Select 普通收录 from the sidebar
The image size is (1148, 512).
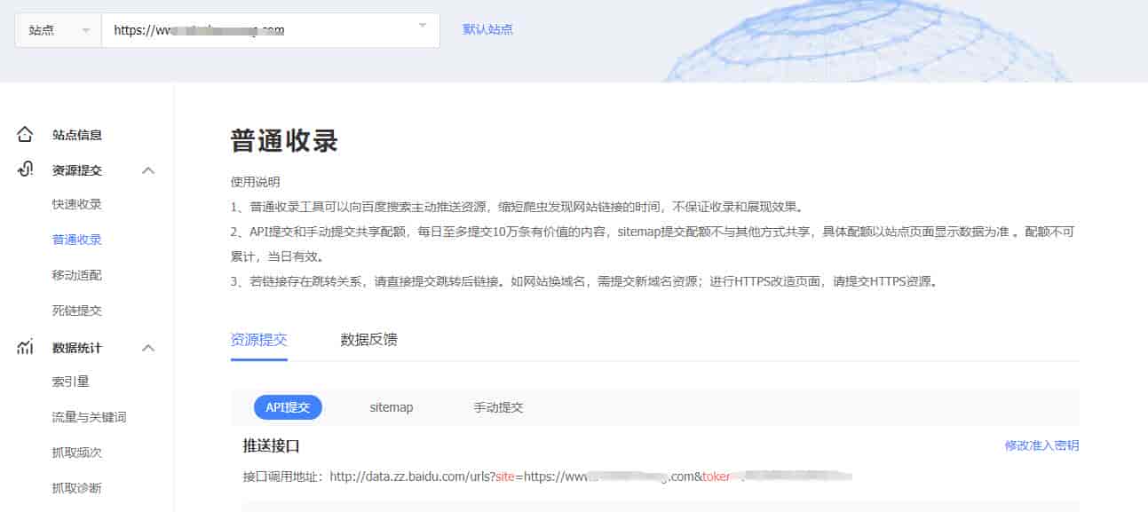coord(76,240)
